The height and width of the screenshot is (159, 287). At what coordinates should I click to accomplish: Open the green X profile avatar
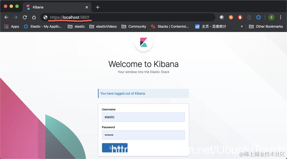(271, 18)
